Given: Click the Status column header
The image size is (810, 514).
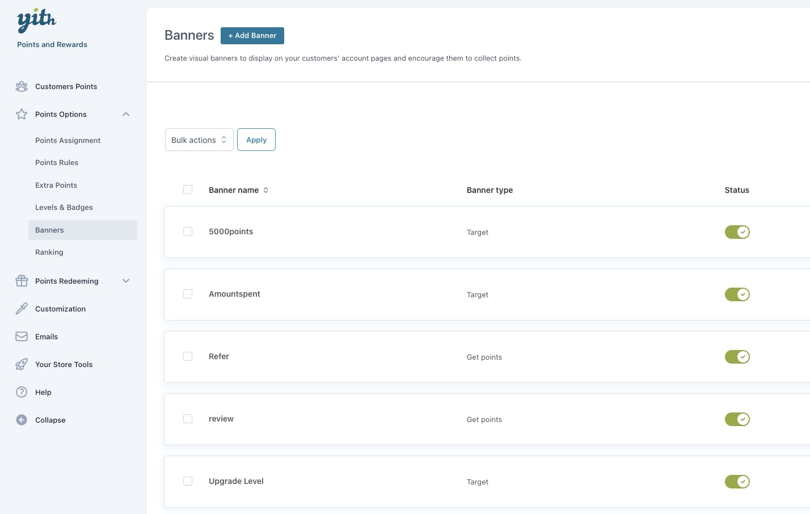Looking at the screenshot, I should pyautogui.click(x=737, y=190).
